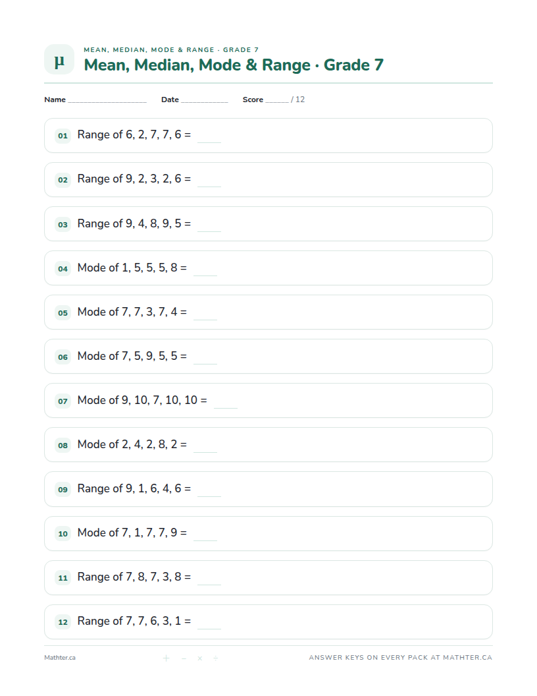
Task: Select the question text 'Mode of 7, 7, 3, 7, 4 ='
Action: coord(132,312)
